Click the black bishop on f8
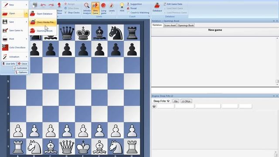Screen dimensions: 279x157 (x=99, y=33)
